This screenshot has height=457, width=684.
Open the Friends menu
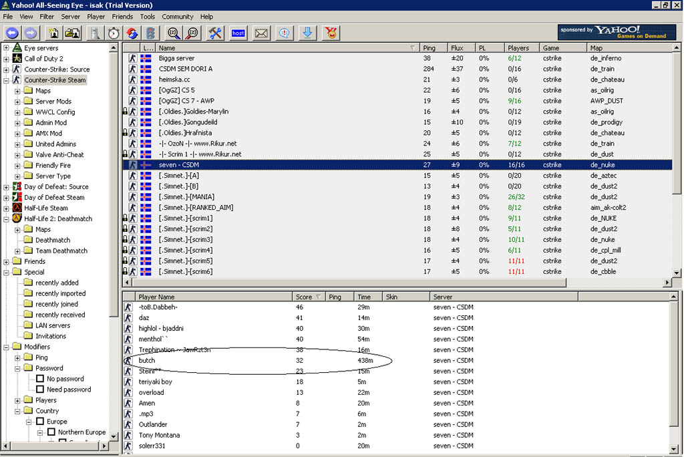[122, 17]
